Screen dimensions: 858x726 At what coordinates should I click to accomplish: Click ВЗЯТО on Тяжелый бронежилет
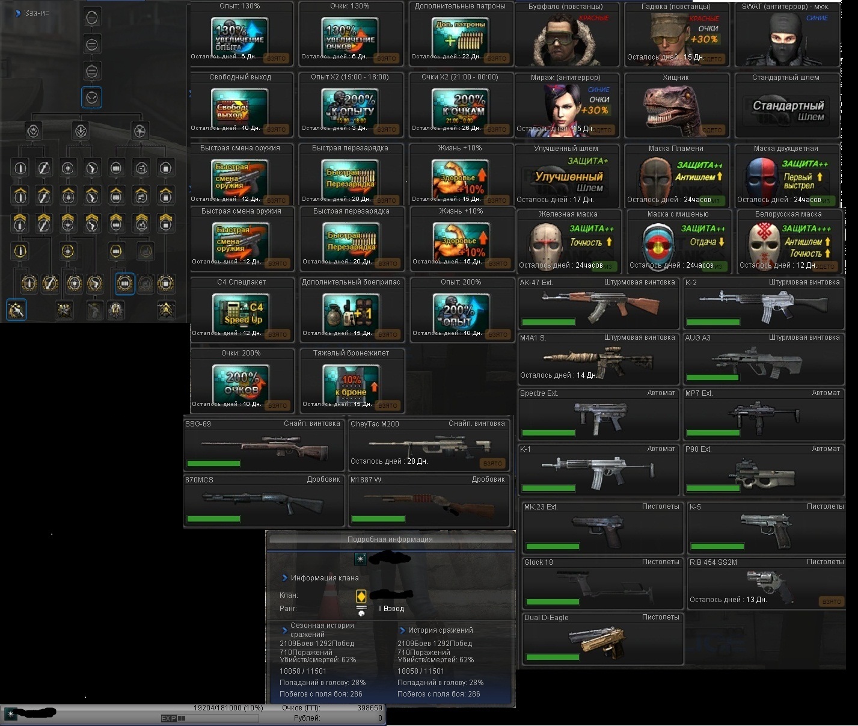(x=388, y=405)
